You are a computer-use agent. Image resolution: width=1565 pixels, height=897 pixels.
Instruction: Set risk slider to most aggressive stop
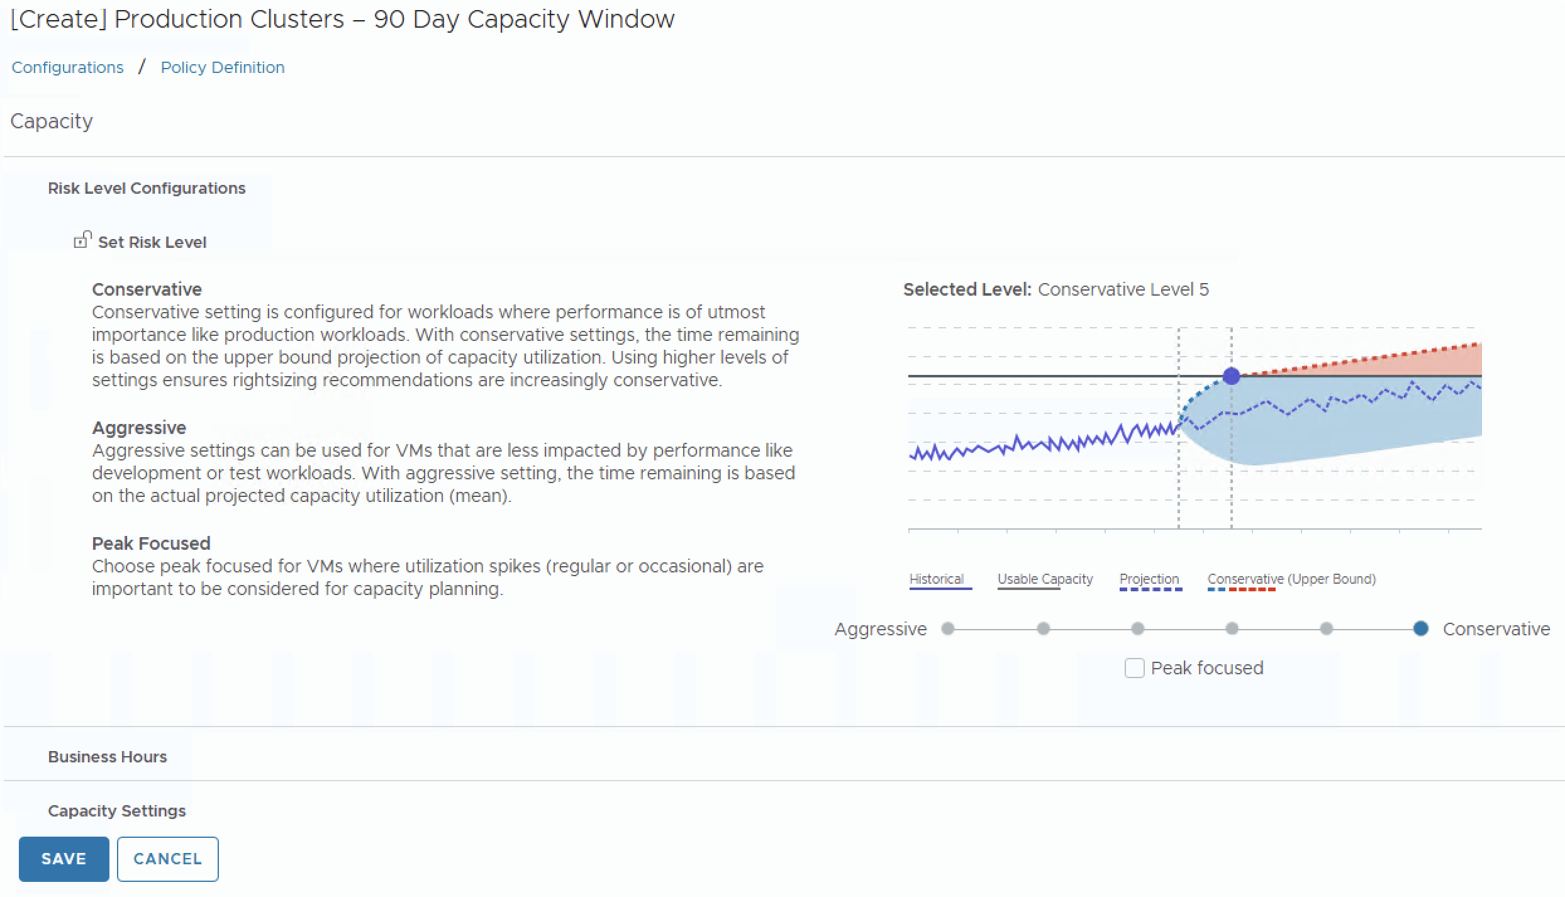pyautogui.click(x=948, y=628)
